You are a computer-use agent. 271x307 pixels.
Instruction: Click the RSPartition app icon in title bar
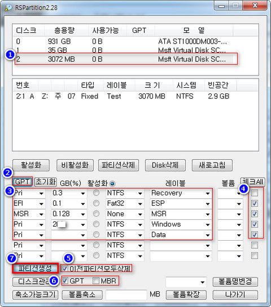click(x=9, y=7)
